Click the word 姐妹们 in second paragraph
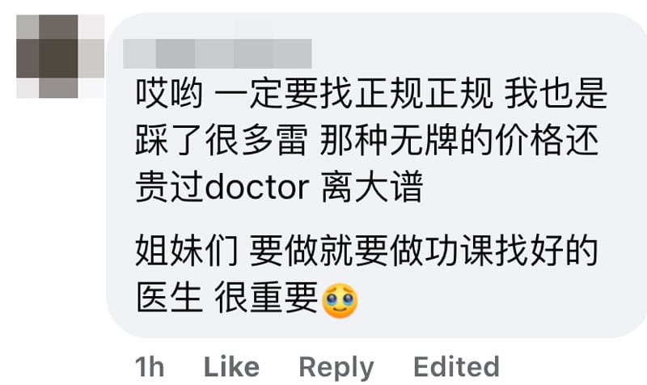This screenshot has width=647, height=385. tap(187, 251)
